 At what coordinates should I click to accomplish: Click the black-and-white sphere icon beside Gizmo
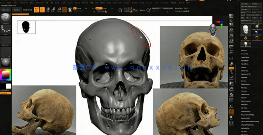[x=70, y=10]
